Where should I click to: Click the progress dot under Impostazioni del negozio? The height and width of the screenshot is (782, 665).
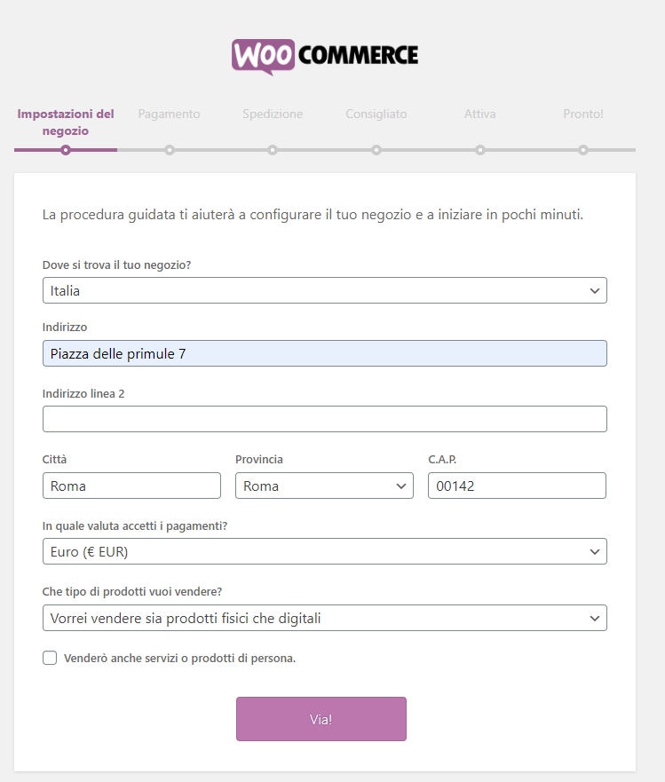[x=66, y=151]
